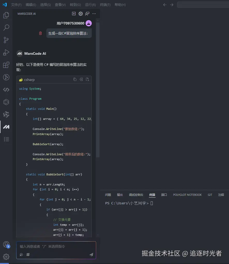
Task: Open the Git Graph clock-branch icon
Action: coord(6,77)
